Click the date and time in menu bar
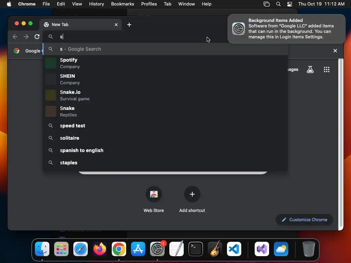This screenshot has width=351, height=263. (x=321, y=4)
